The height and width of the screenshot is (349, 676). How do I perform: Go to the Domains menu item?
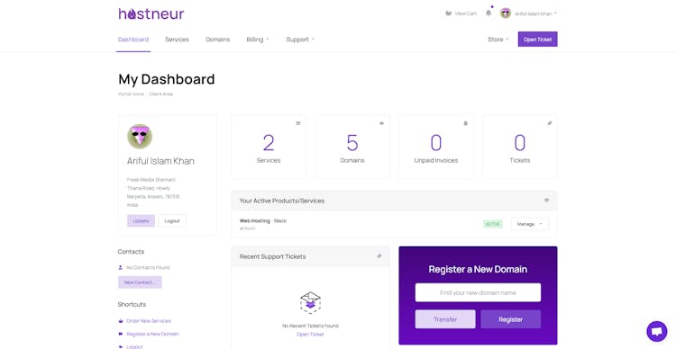pyautogui.click(x=218, y=40)
